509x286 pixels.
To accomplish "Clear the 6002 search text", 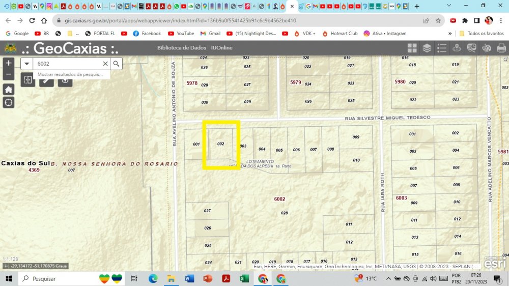I will [x=105, y=64].
